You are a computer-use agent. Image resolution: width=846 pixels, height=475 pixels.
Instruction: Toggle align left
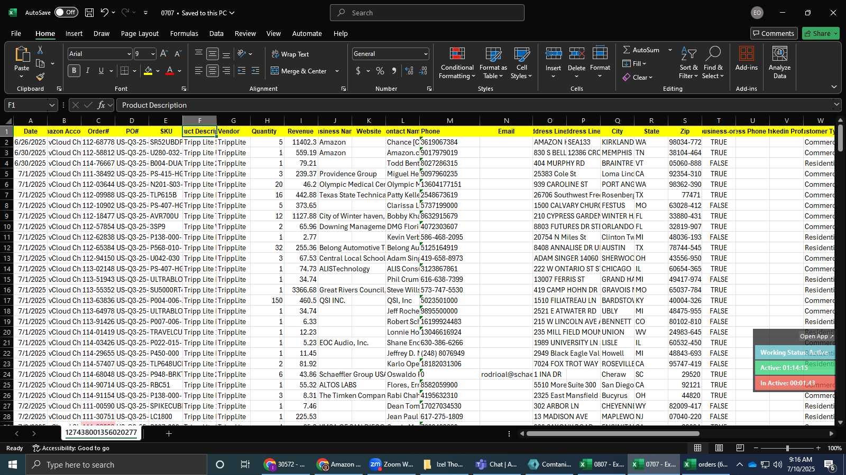pos(199,71)
